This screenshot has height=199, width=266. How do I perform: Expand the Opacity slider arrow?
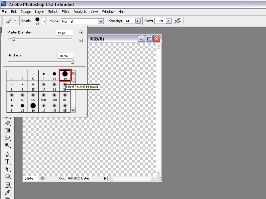[138, 21]
